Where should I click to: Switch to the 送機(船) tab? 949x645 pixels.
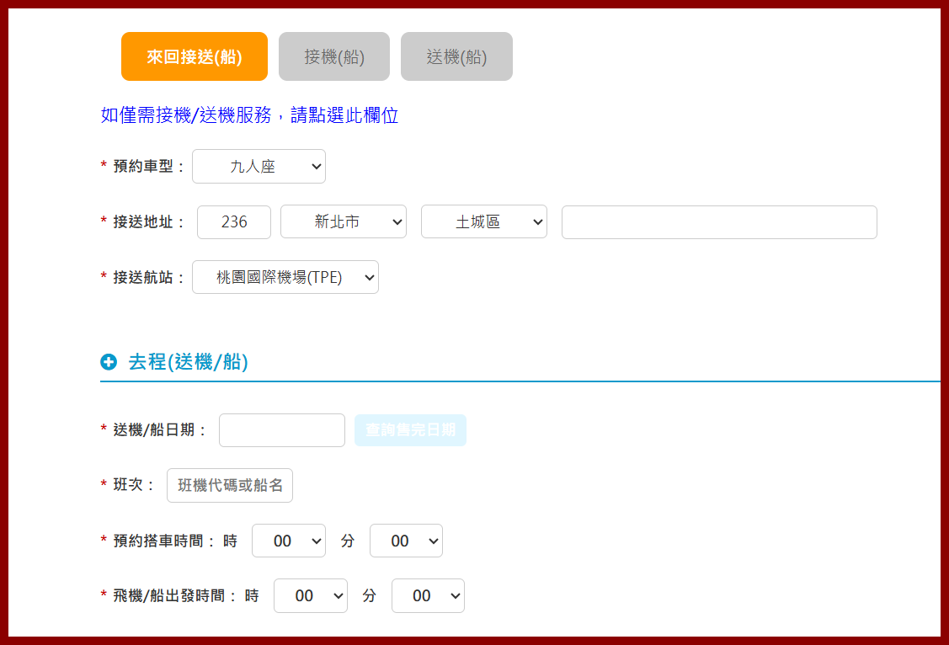coord(456,56)
